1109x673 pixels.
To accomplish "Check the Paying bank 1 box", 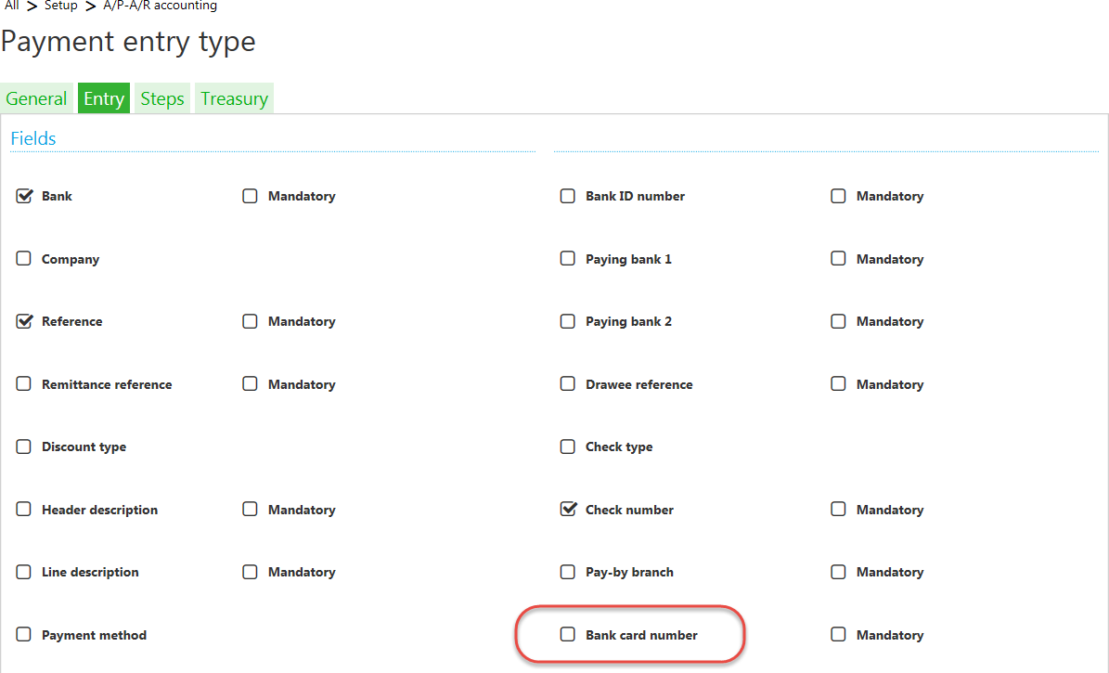I will (568, 259).
